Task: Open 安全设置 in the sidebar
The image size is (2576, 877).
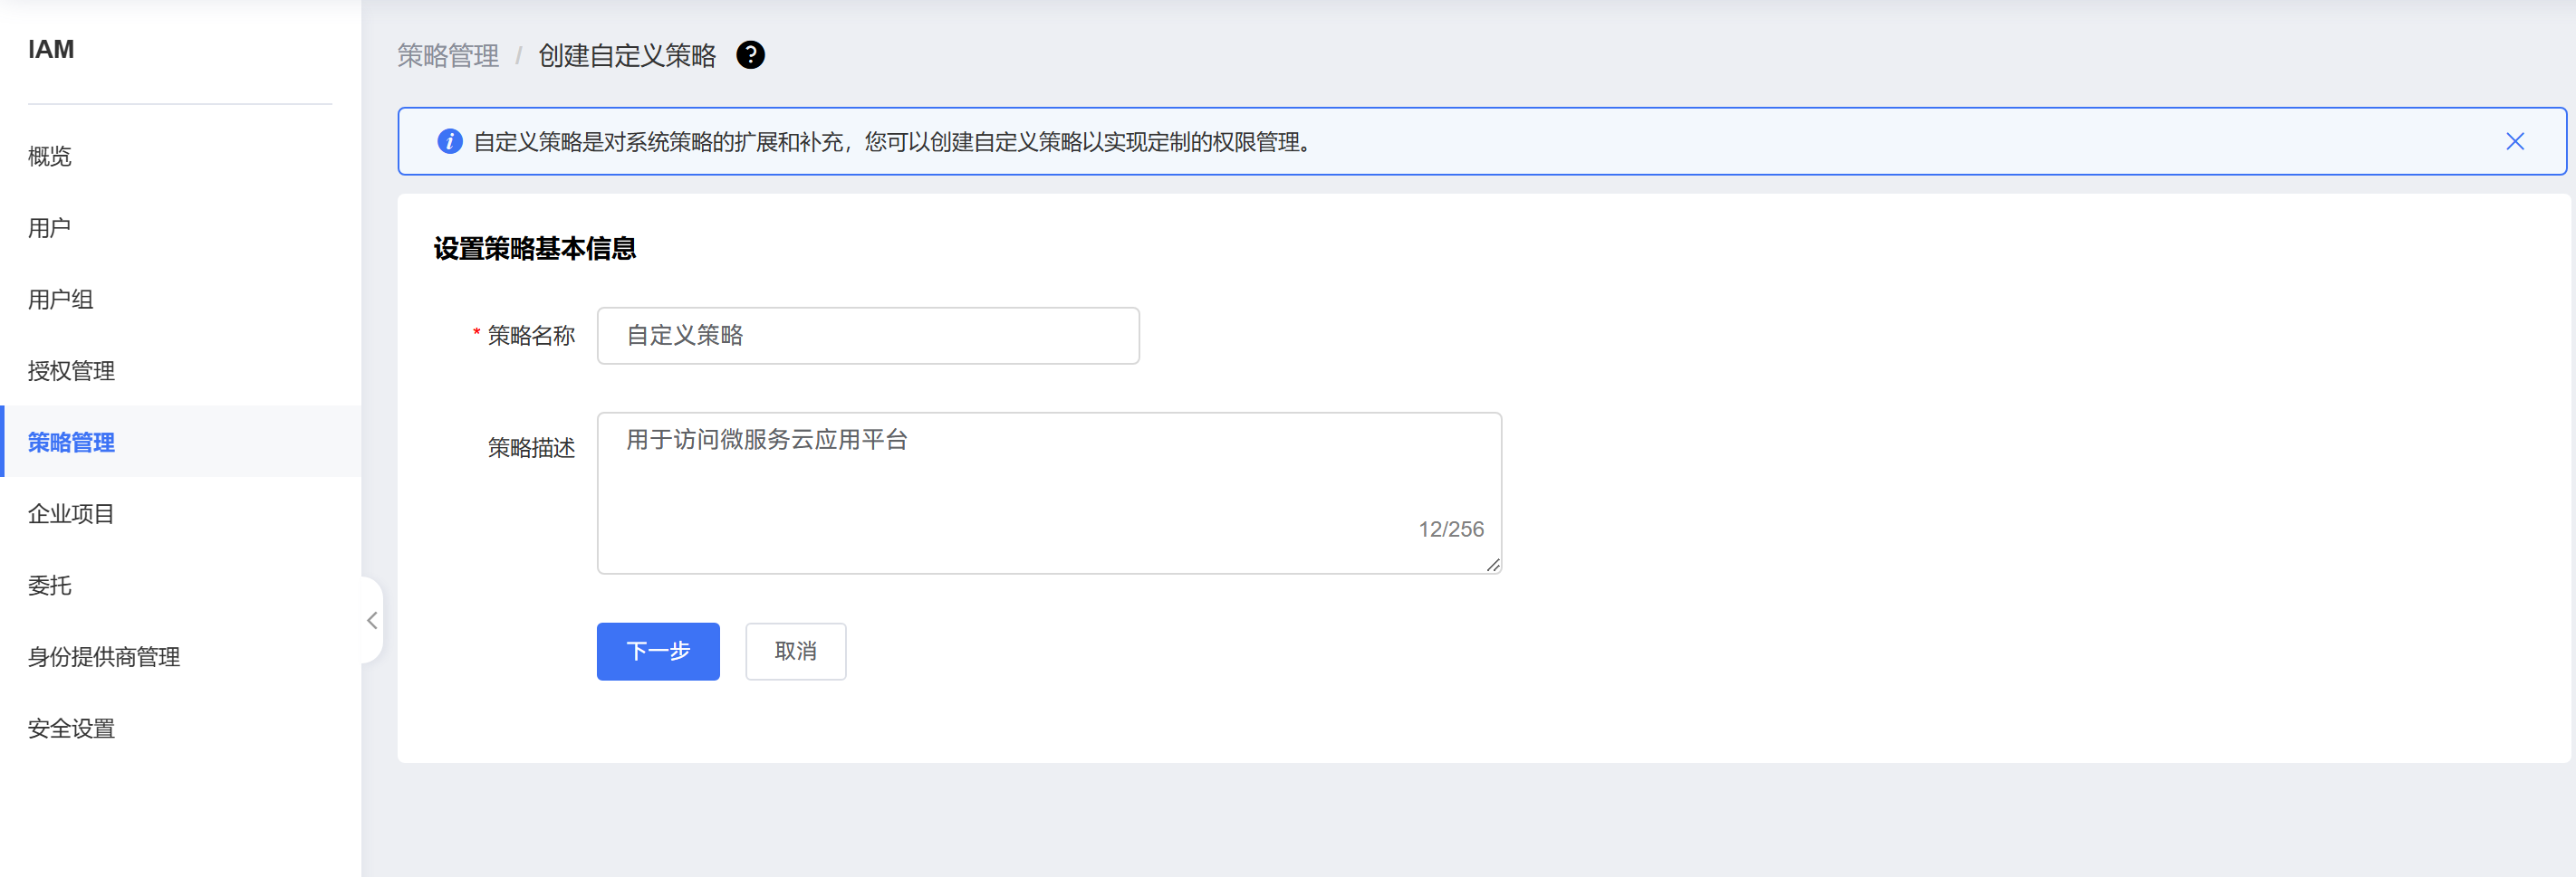Action: (72, 729)
